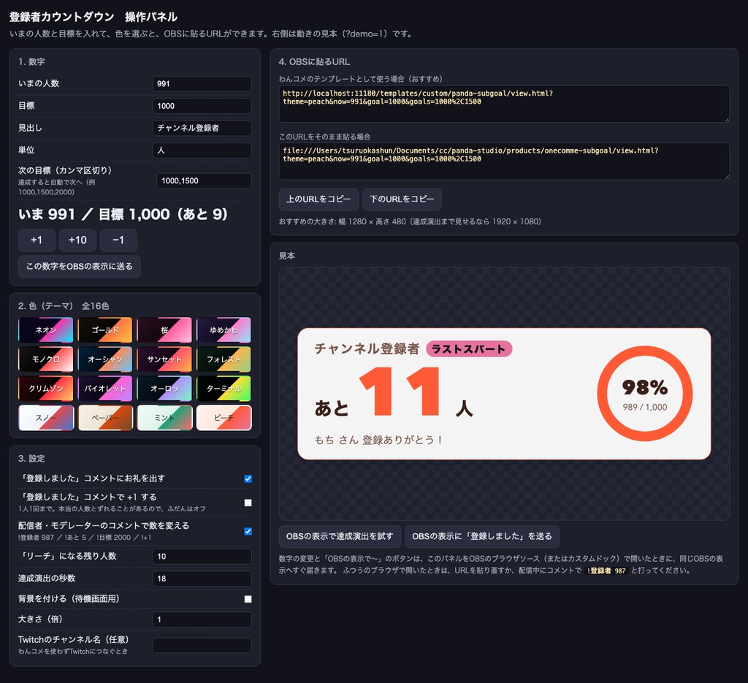Click the !登録者 987 command code
This screenshot has width=748, height=683.
click(607, 571)
